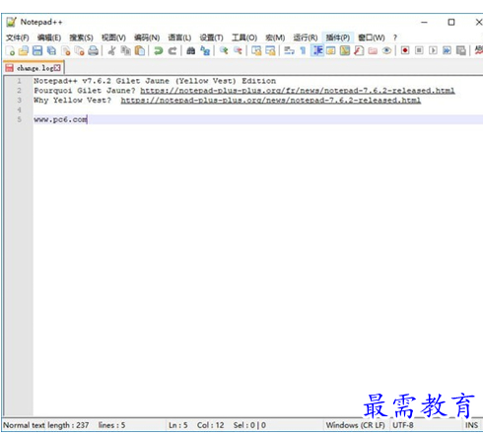Click line number 4 in the margin
The width and height of the screenshot is (483, 437).
(19, 109)
